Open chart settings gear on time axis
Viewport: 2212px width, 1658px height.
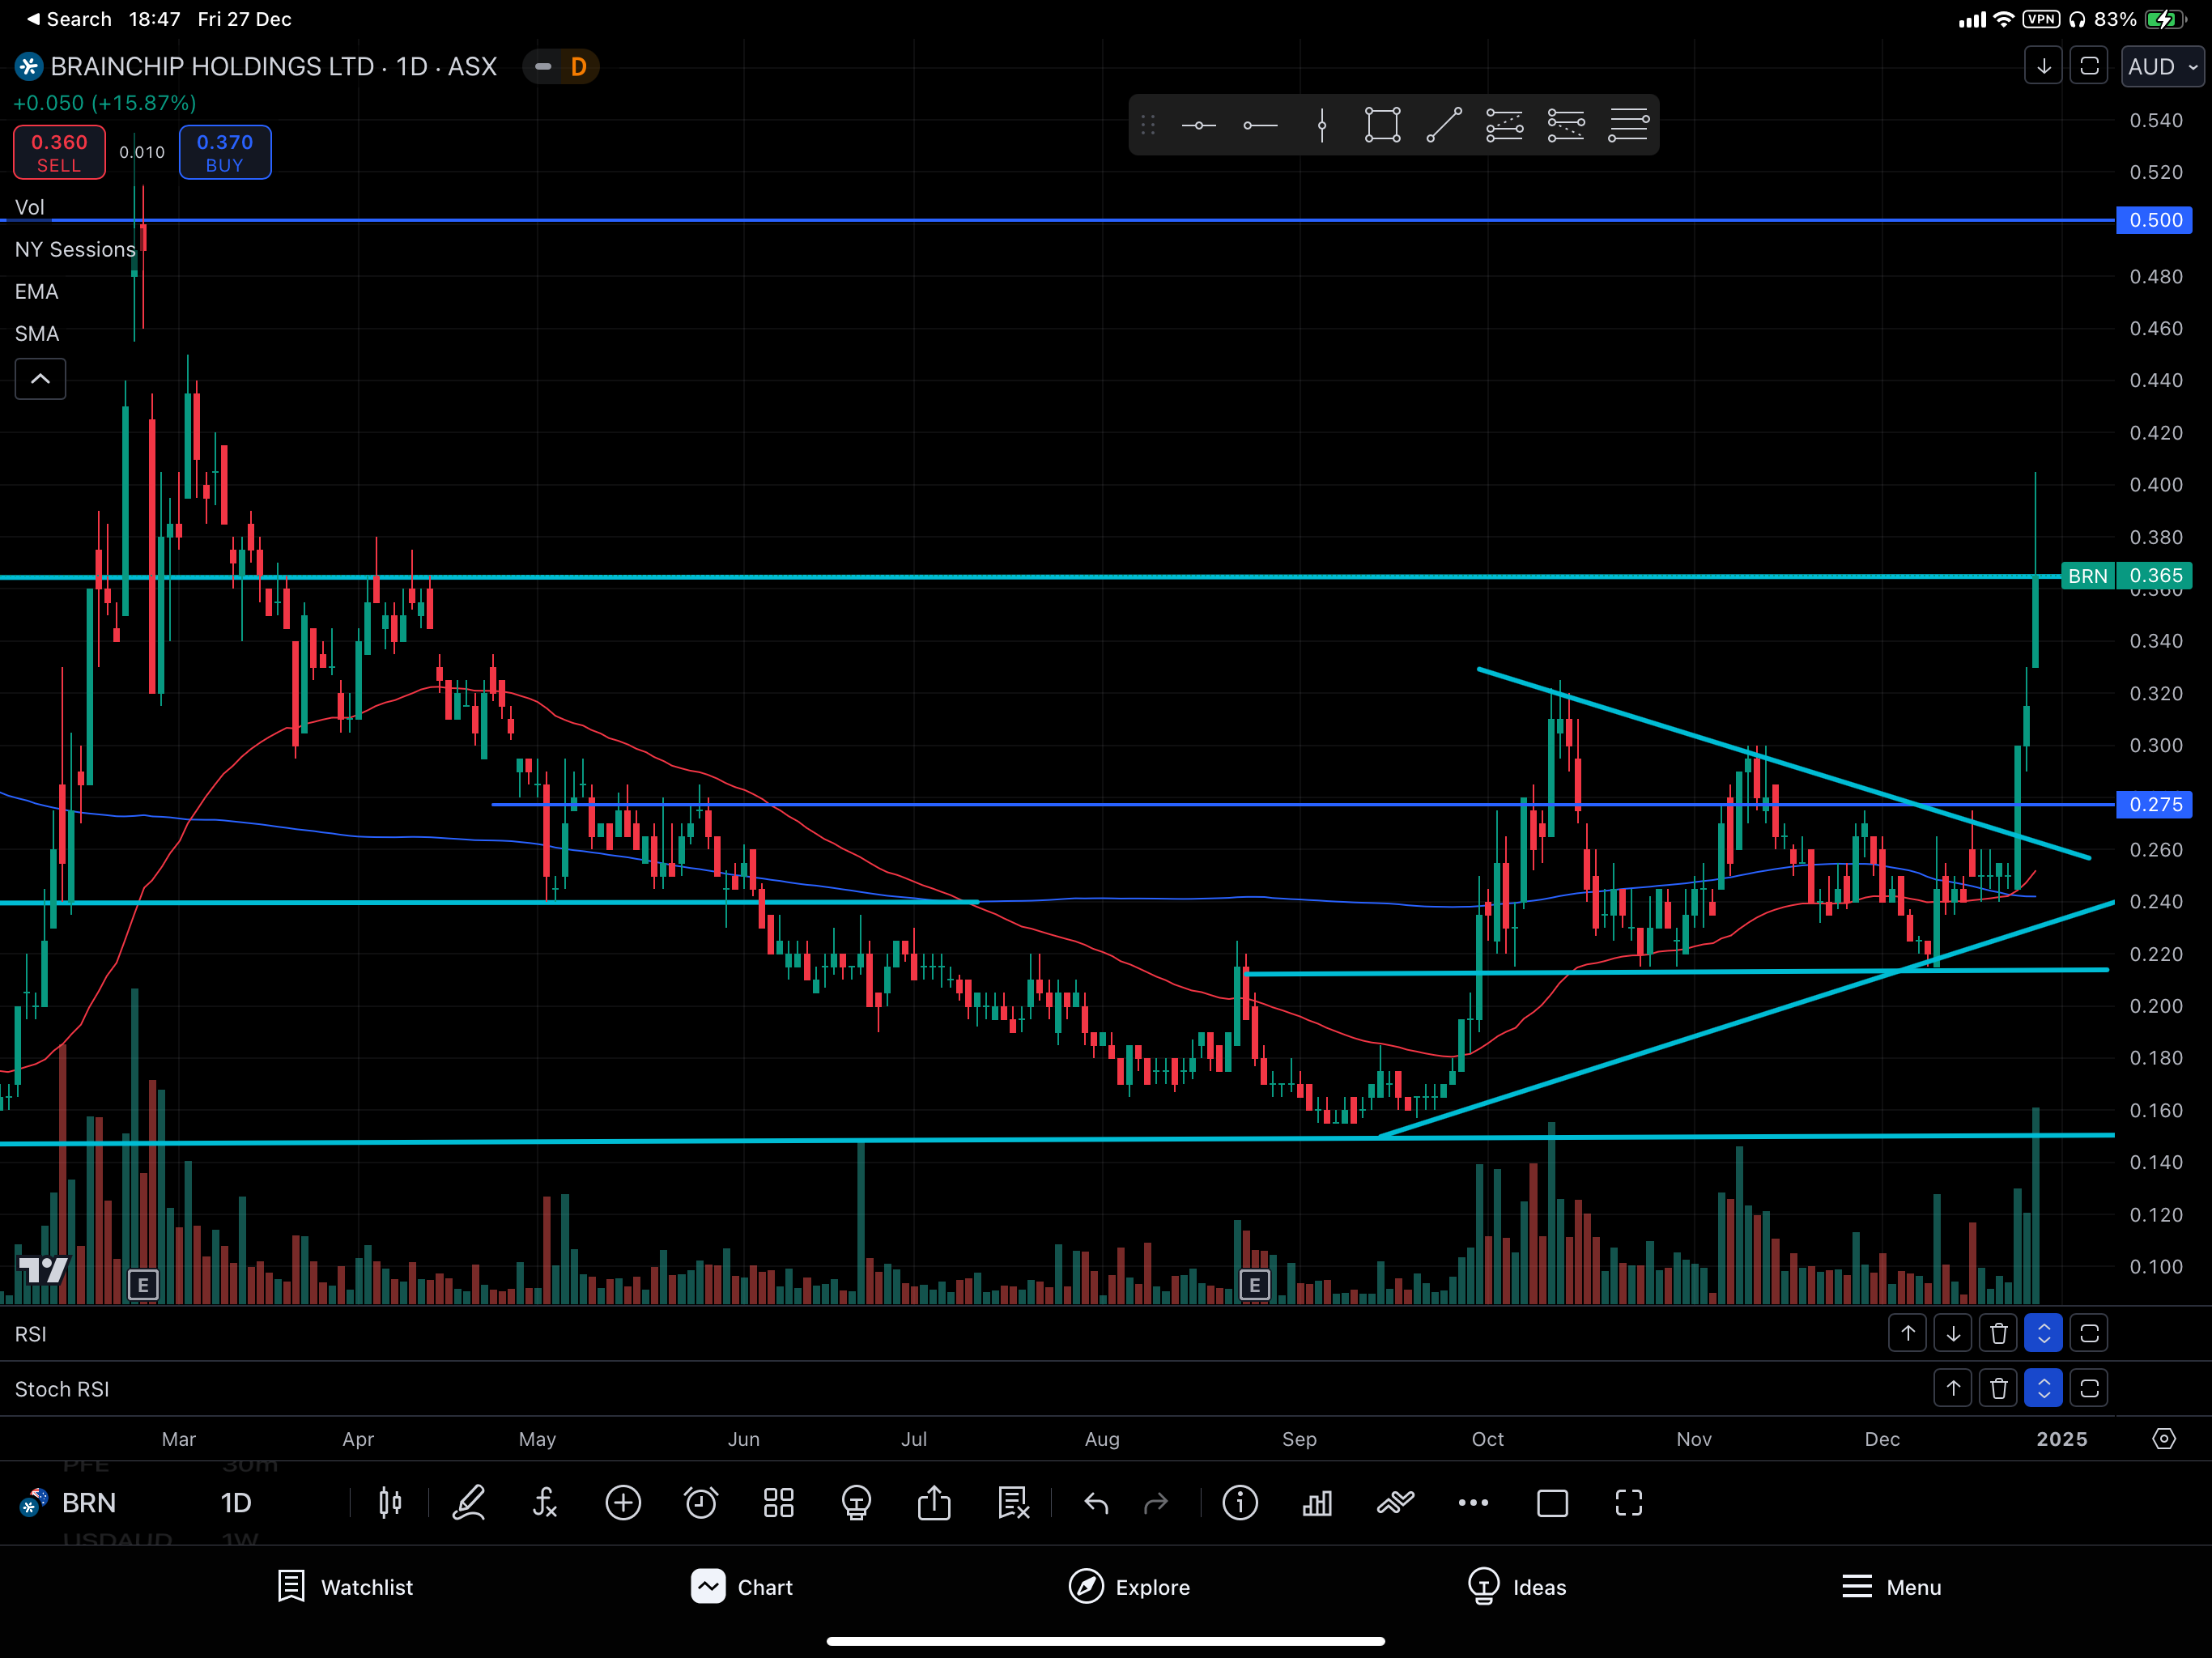click(2164, 1438)
